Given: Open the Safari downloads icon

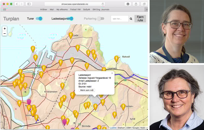Looking at the screenshot, I should (128, 4).
